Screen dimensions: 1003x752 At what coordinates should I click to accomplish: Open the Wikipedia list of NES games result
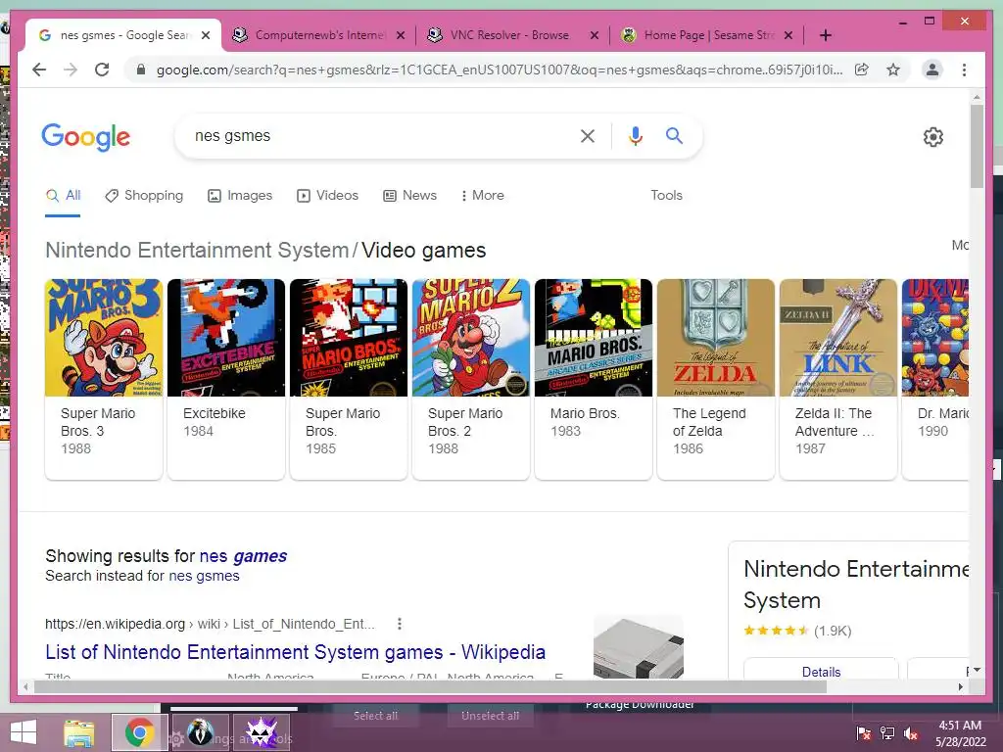coord(296,651)
